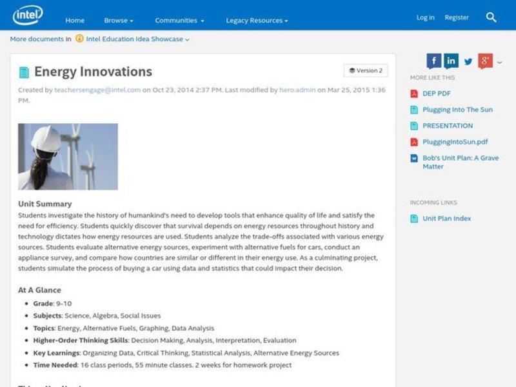Open the PluggingIntoSun.pdf link
The width and height of the screenshot is (516, 387).
tap(454, 141)
